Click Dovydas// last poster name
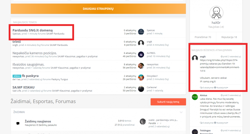 tap(152, 76)
